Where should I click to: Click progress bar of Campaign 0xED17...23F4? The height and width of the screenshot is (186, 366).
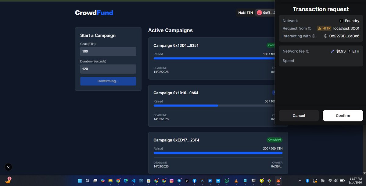218,153
